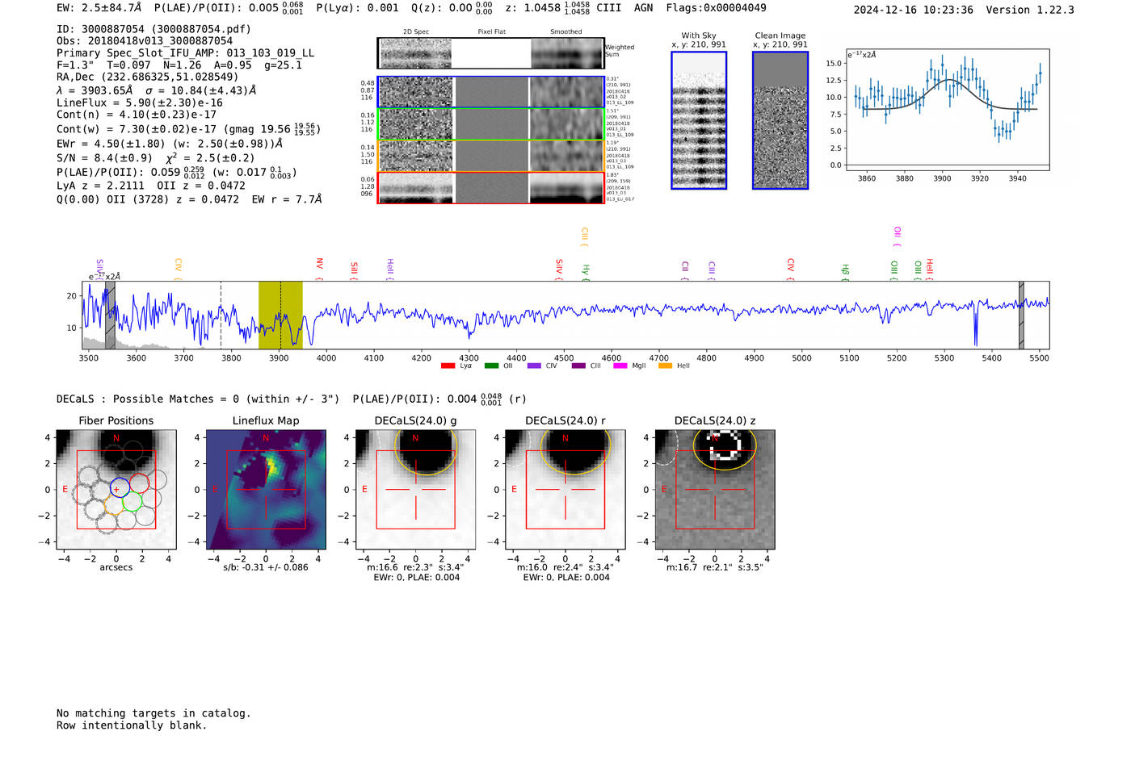Click the 2024-12-16 10:23:36 timestamp

[x=914, y=10]
